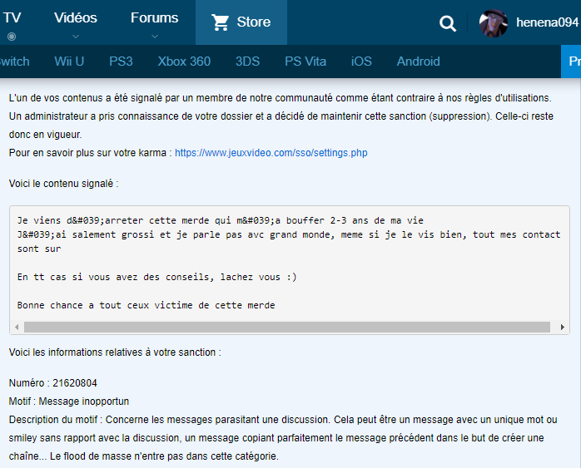Open the henena094 account name
The width and height of the screenshot is (581, 468).
546,23
